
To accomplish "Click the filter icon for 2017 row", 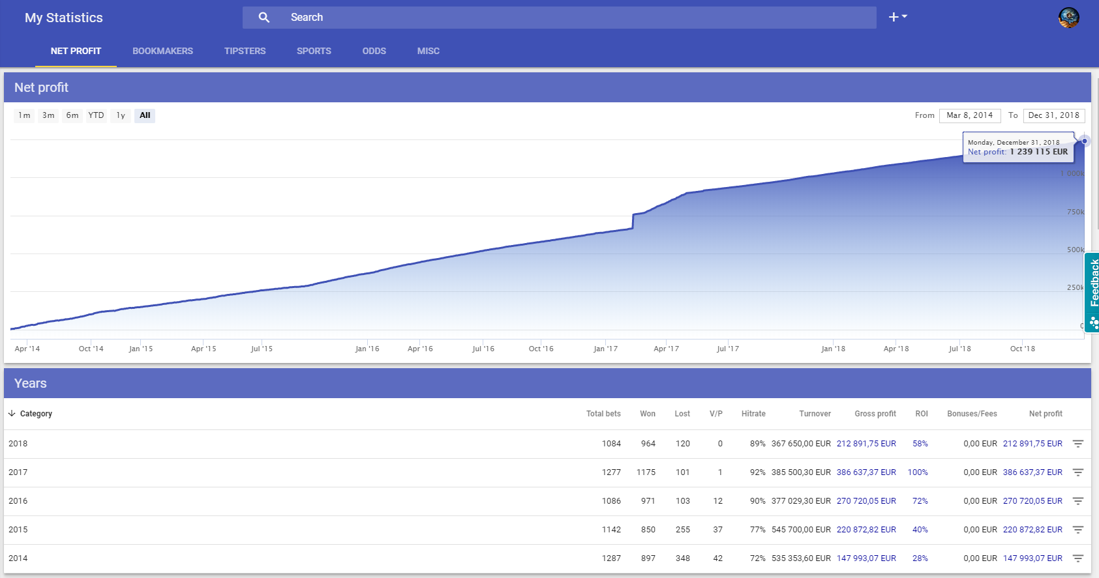I will click(x=1078, y=472).
